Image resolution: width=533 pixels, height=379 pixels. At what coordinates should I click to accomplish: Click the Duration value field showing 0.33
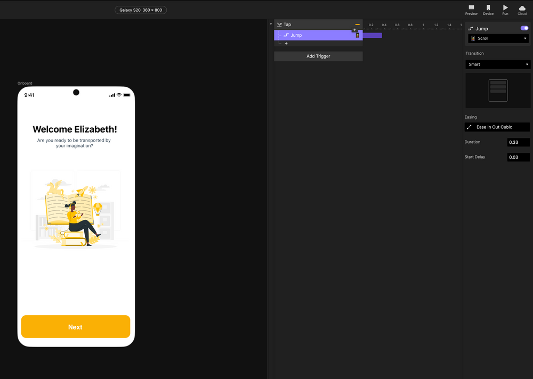[x=518, y=142]
